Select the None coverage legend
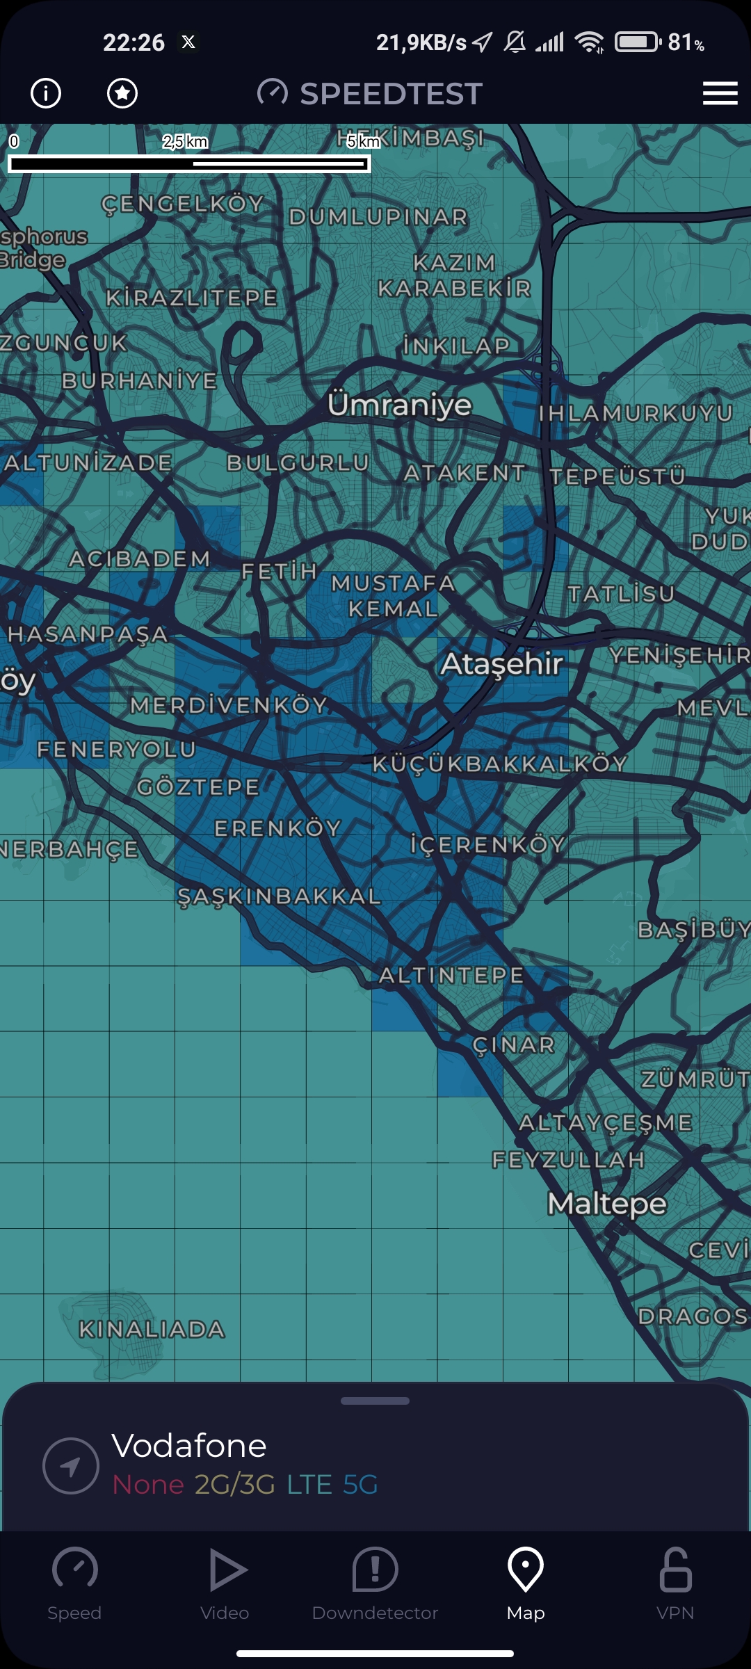Image resolution: width=751 pixels, height=1669 pixels. (148, 1485)
